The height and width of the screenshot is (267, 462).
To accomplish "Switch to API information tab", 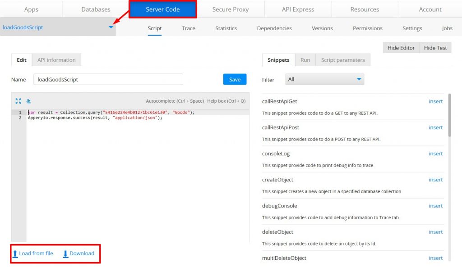I will coord(56,60).
